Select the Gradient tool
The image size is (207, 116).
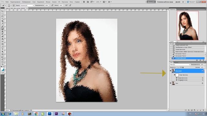tap(3, 39)
